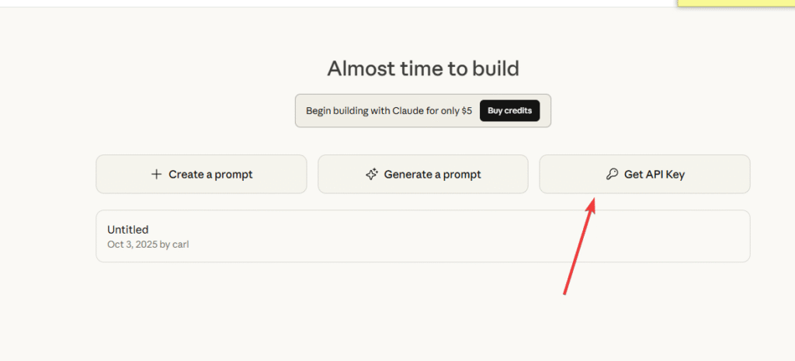Click the sparkle icon on Generate a prompt

point(372,175)
